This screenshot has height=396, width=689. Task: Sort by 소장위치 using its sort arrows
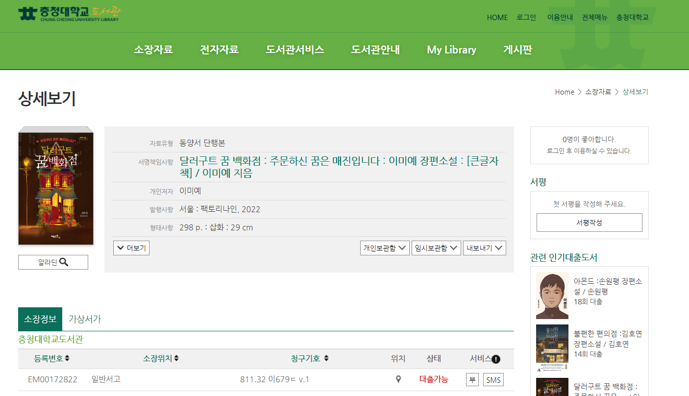(x=176, y=359)
